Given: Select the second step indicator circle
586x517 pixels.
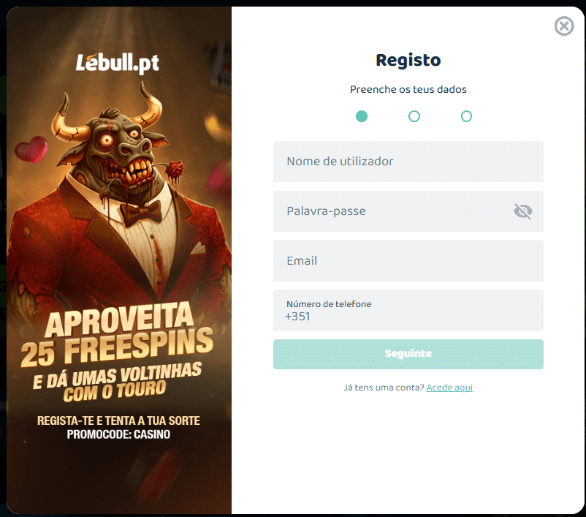Looking at the screenshot, I should 414,116.
